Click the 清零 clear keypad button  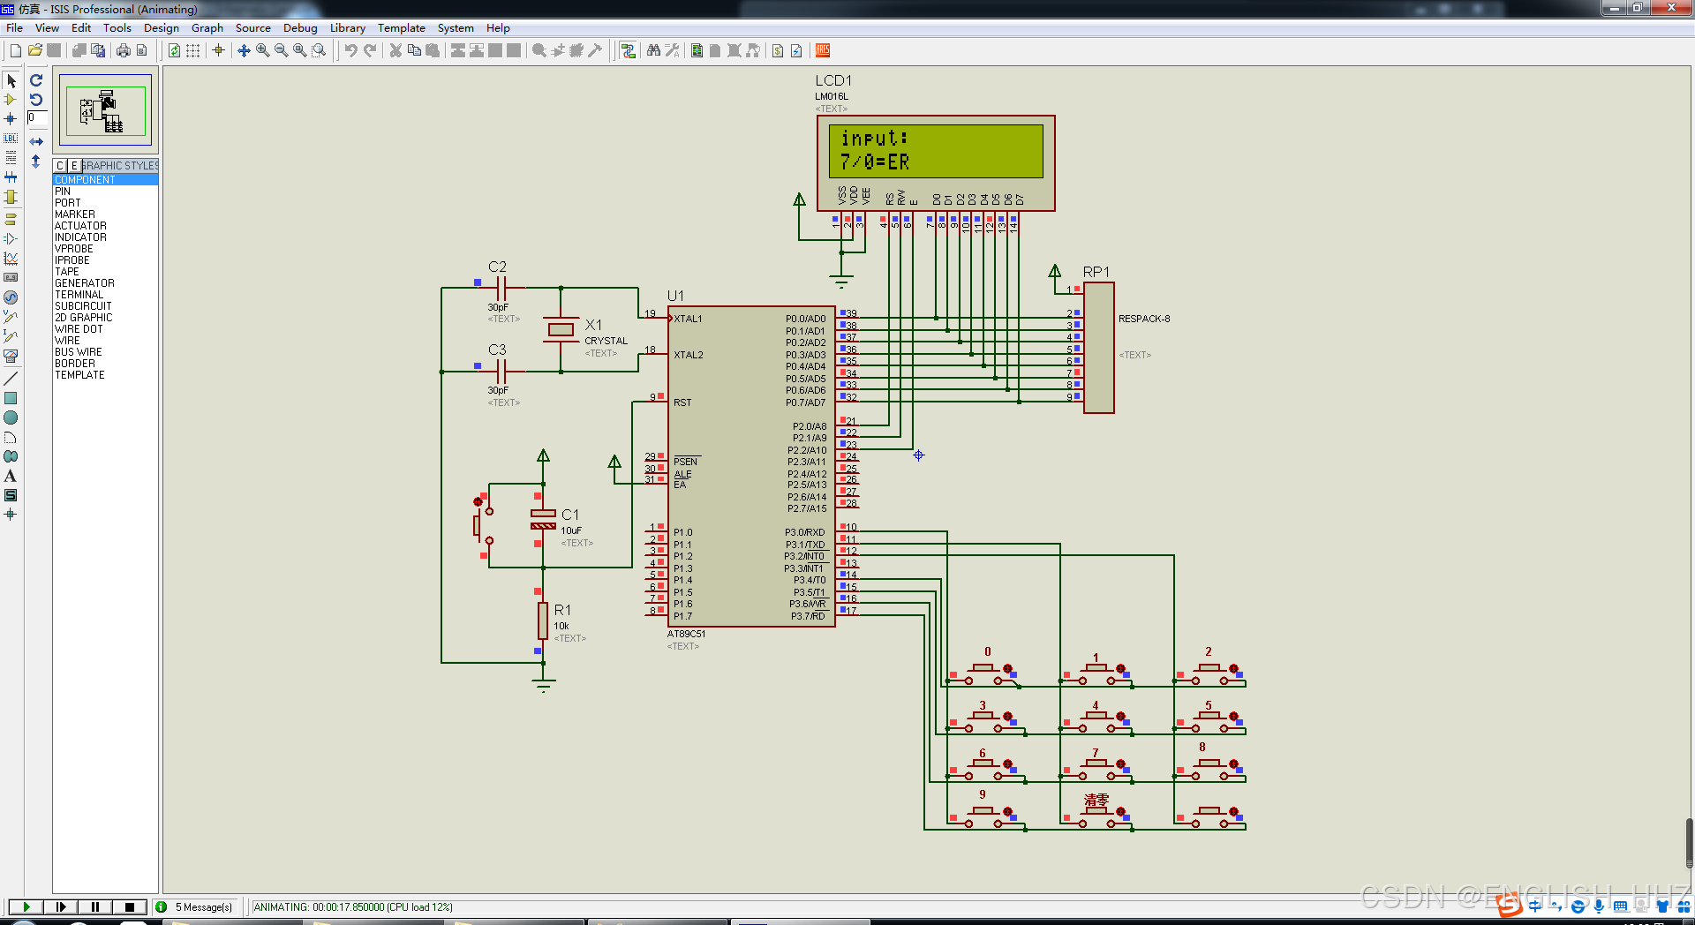click(x=1096, y=814)
